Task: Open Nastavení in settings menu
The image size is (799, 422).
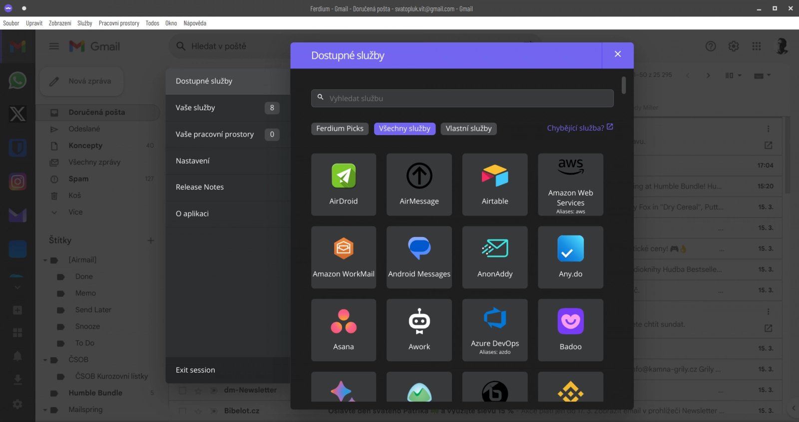Action: 228,161
